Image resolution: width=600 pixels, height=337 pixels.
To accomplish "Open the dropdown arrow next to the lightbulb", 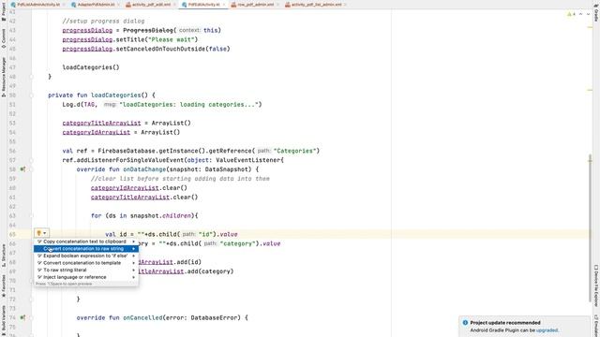I will coord(45,233).
